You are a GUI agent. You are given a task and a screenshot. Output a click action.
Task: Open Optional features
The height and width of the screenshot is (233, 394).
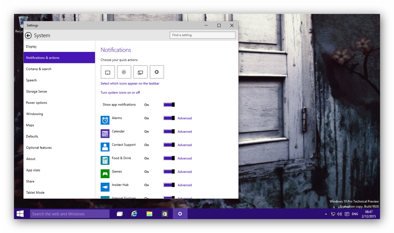[x=59, y=148]
